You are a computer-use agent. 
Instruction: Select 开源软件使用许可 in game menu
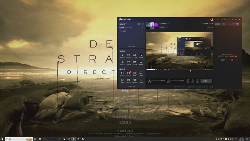point(125,117)
